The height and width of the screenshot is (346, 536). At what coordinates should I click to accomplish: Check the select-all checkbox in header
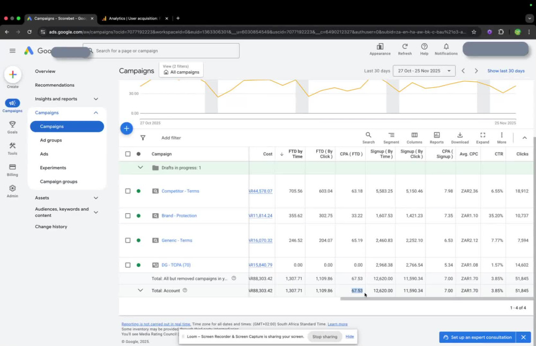click(128, 154)
